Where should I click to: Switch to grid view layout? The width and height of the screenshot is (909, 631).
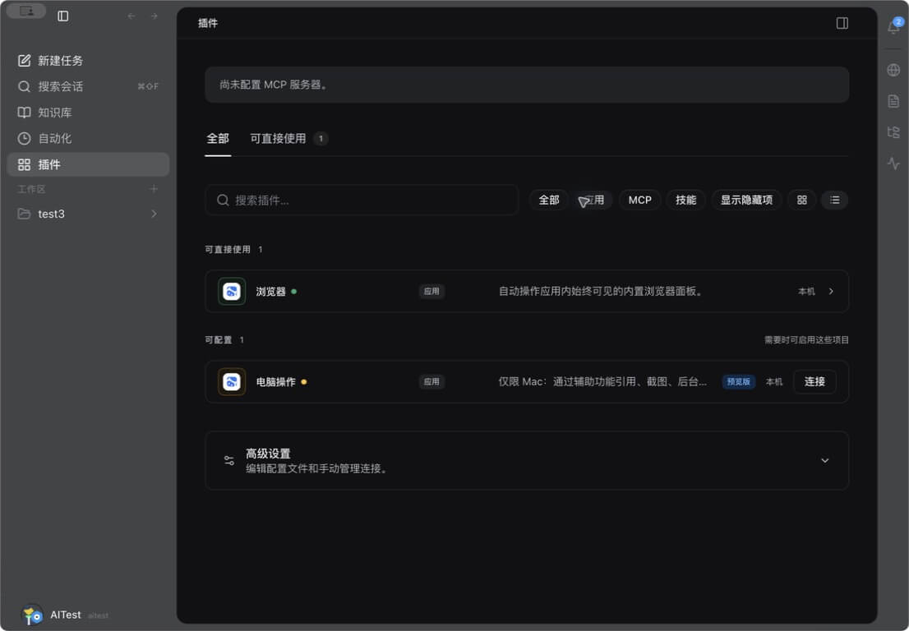click(x=802, y=200)
